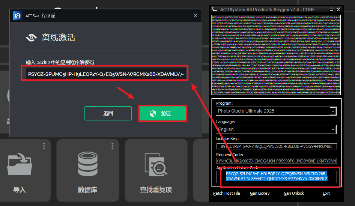
Task: Select the Photo Studio Ultimate 2025 combo box
Action: click(x=273, y=111)
